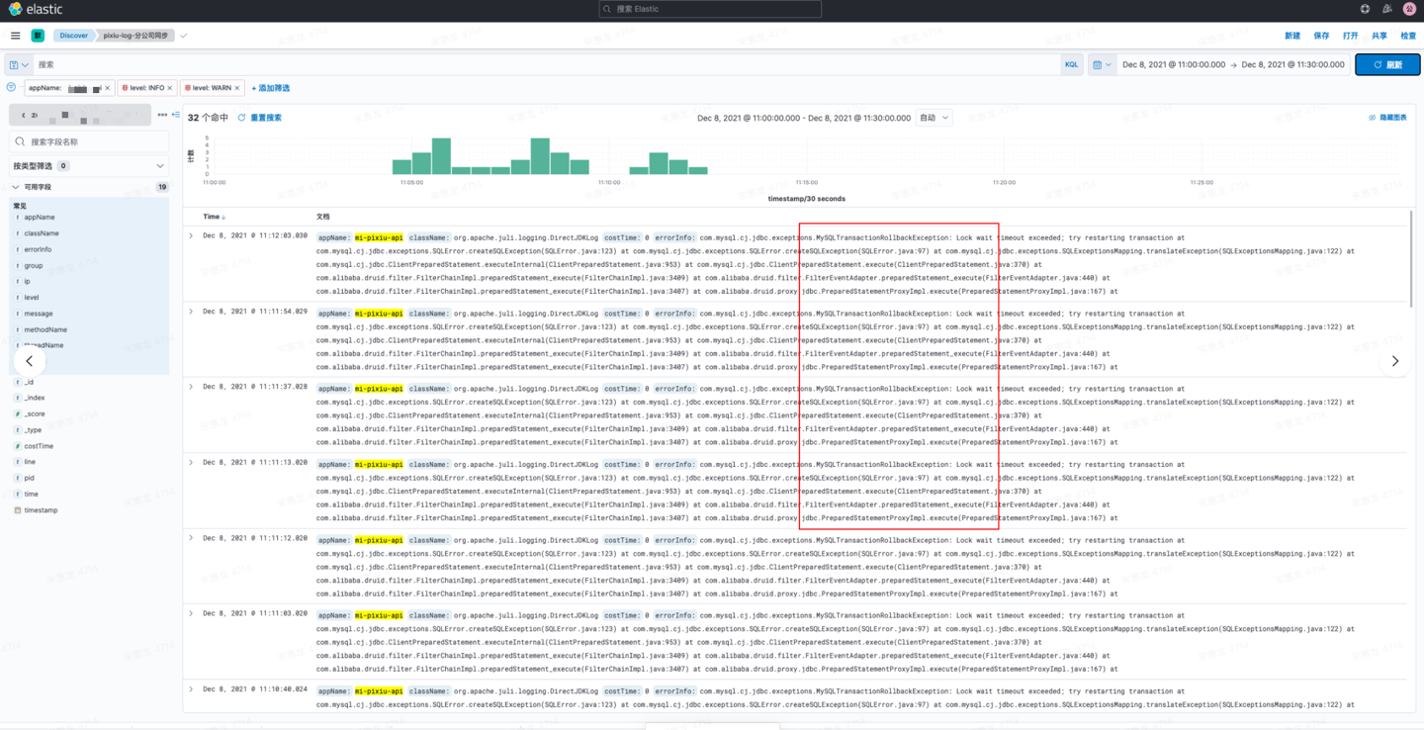Image resolution: width=1424 pixels, height=730 pixels.
Task: Open end date Dec 8 11:30:00.000
Action: (x=1293, y=64)
